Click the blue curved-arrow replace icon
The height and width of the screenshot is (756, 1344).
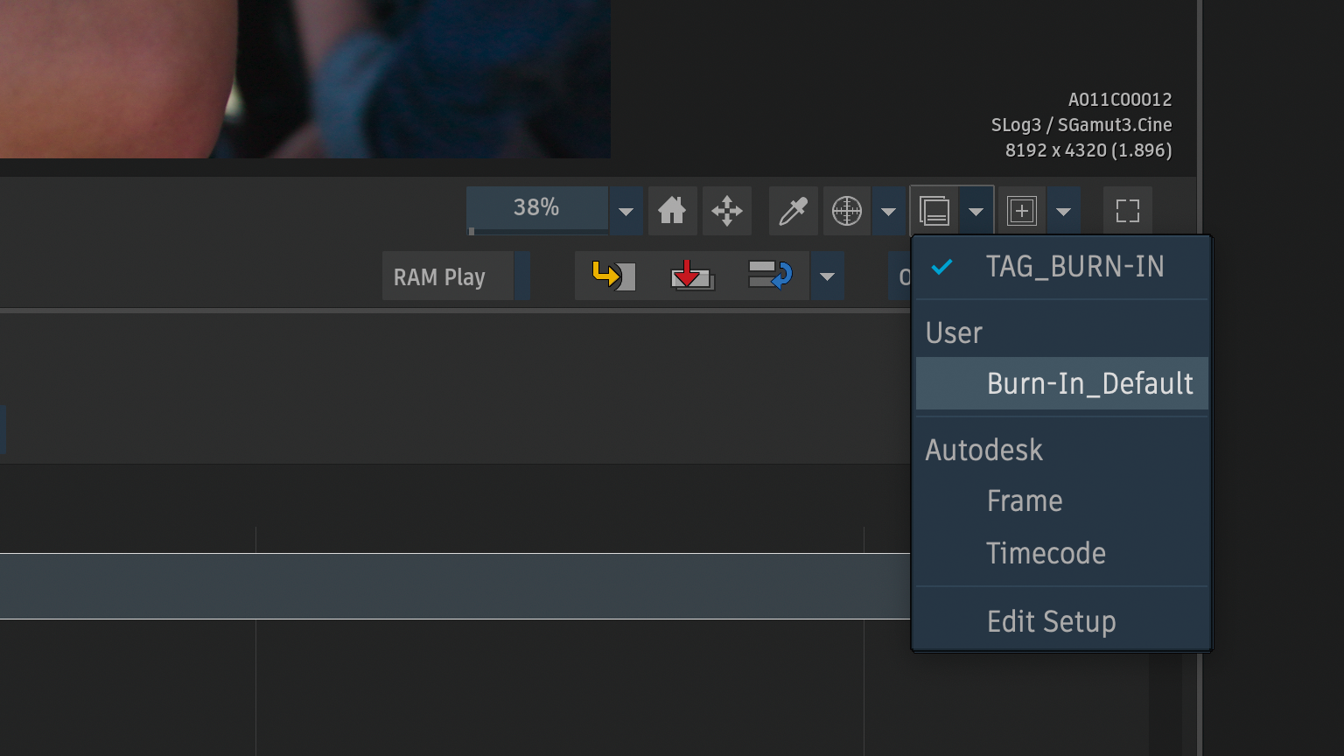pyautogui.click(x=770, y=276)
